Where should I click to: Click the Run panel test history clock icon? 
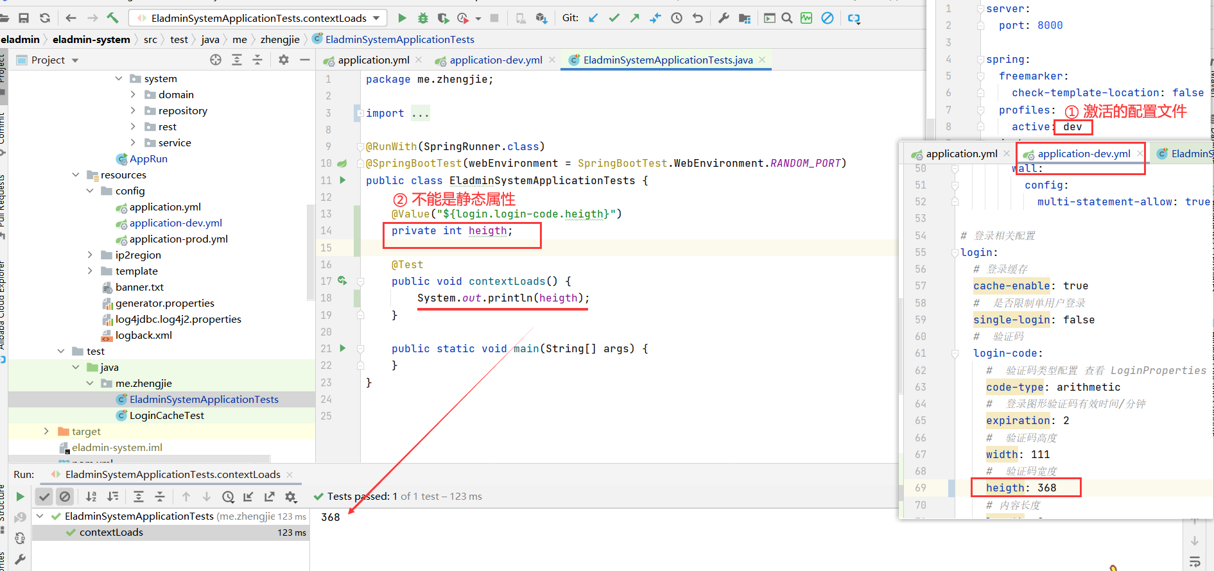(228, 497)
